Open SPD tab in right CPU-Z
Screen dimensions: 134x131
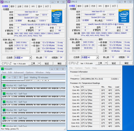tap(100, 6)
